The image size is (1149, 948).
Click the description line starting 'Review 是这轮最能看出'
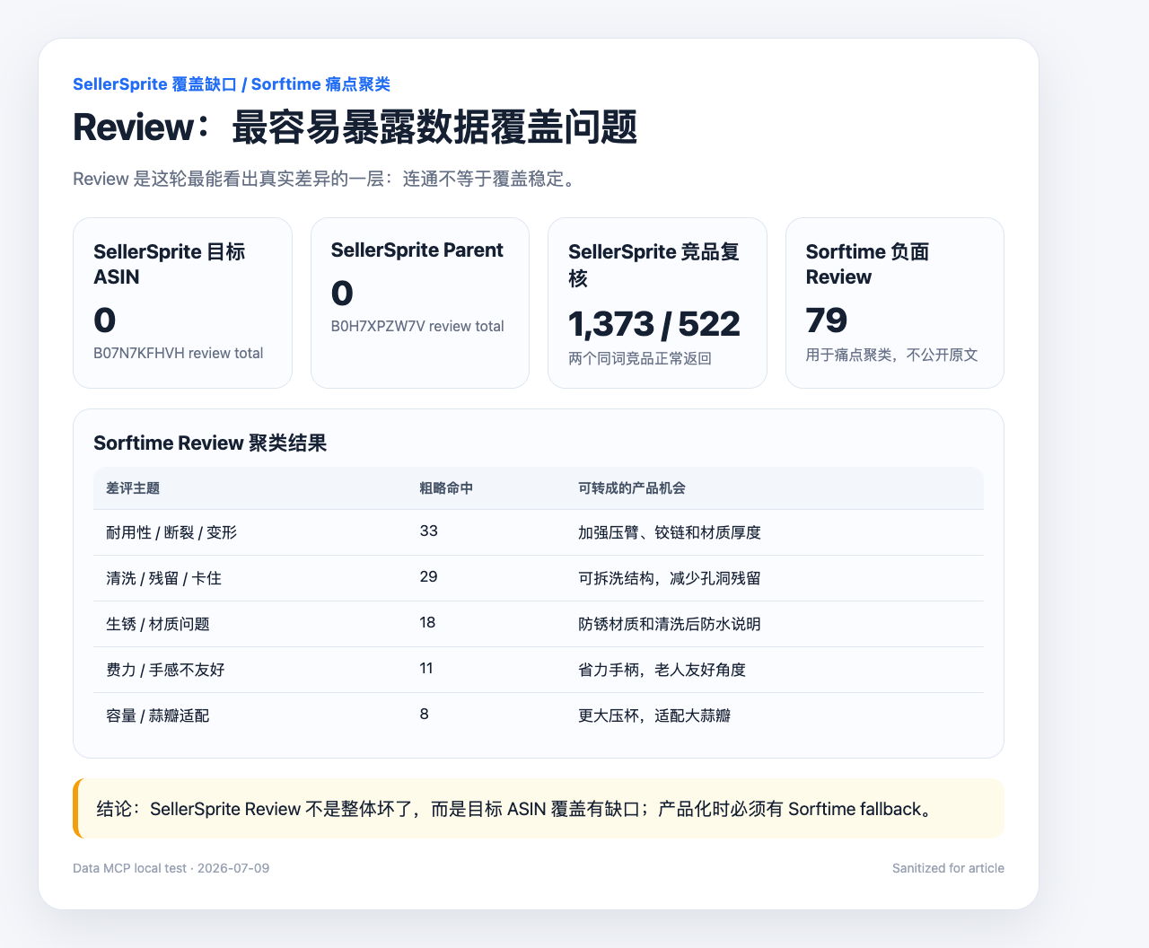[324, 179]
